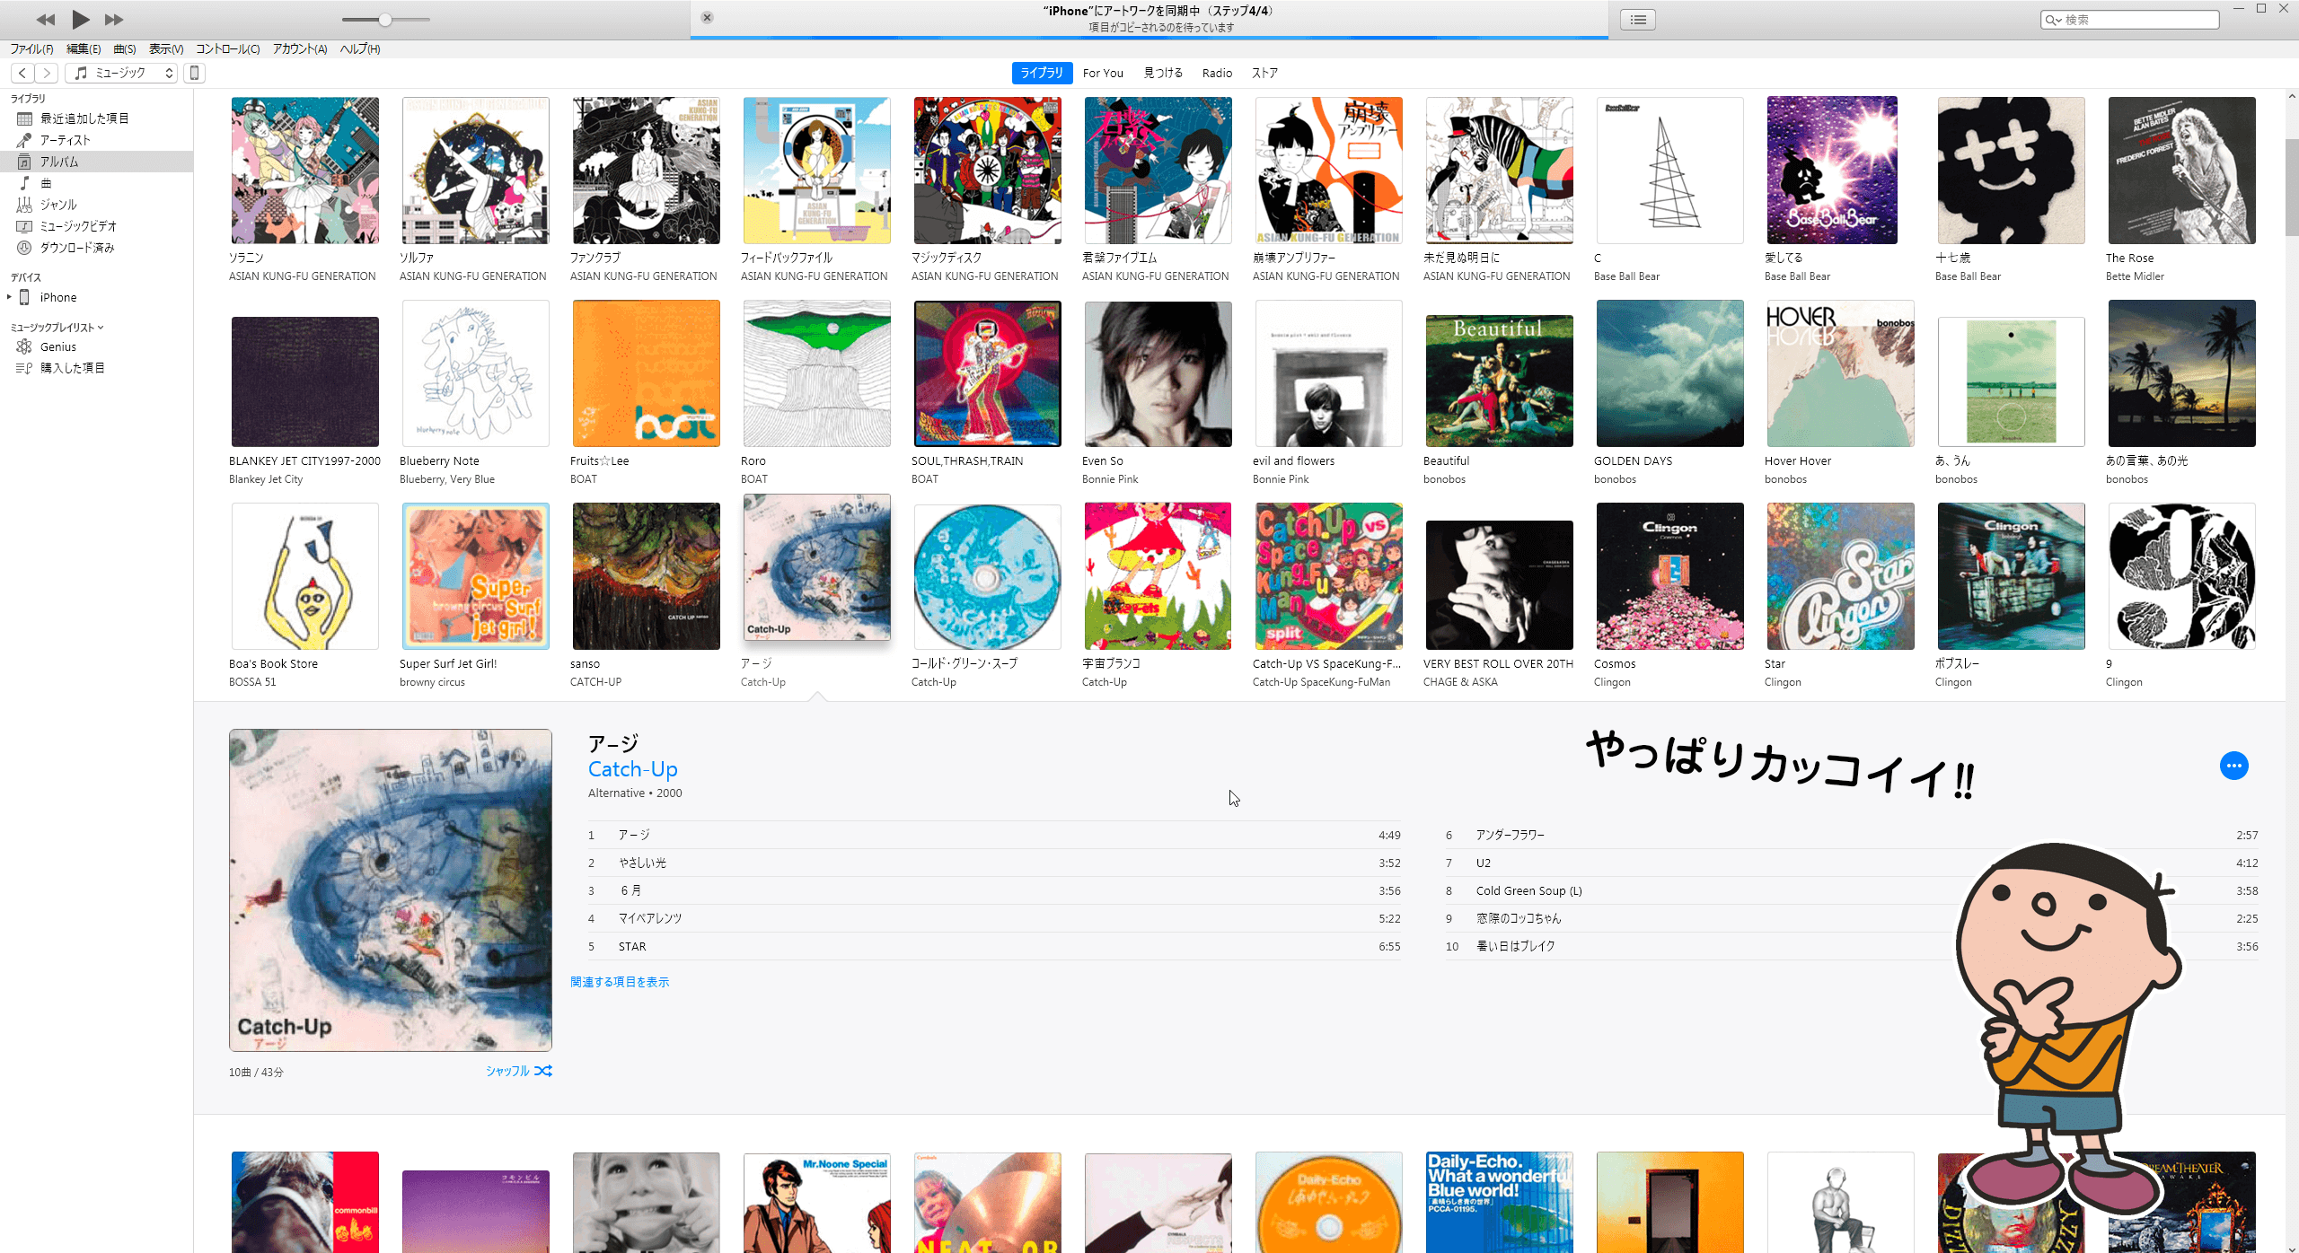
Task: Click the 関連する項目を表示 link
Action: coord(620,982)
